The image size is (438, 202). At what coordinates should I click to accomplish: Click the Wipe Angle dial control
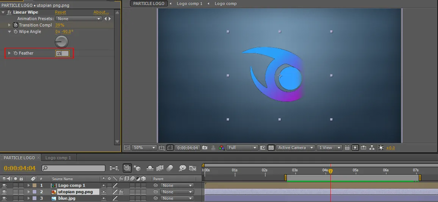(x=61, y=42)
